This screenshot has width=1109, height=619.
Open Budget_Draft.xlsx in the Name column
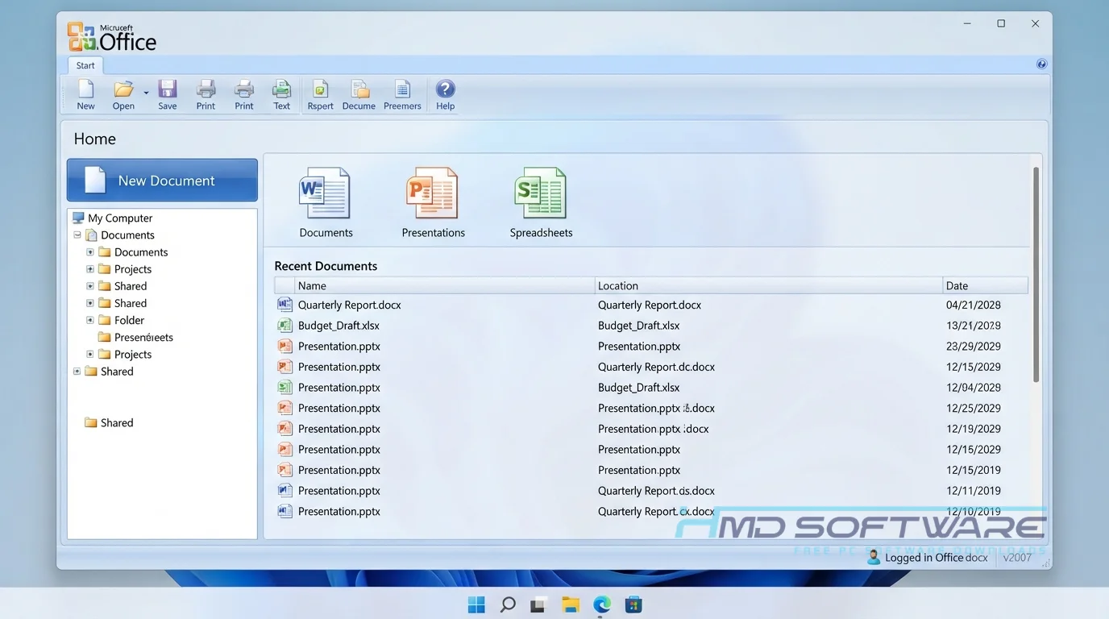click(339, 326)
